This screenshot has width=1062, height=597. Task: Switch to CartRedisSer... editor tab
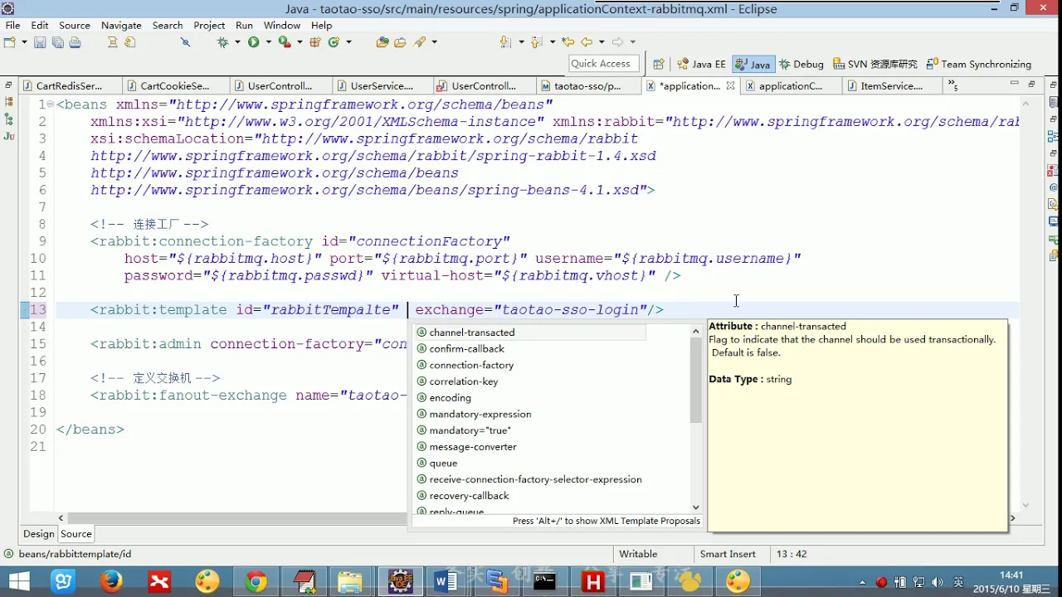70,85
